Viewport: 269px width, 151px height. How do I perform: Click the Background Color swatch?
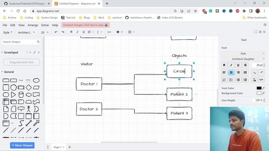point(259,93)
